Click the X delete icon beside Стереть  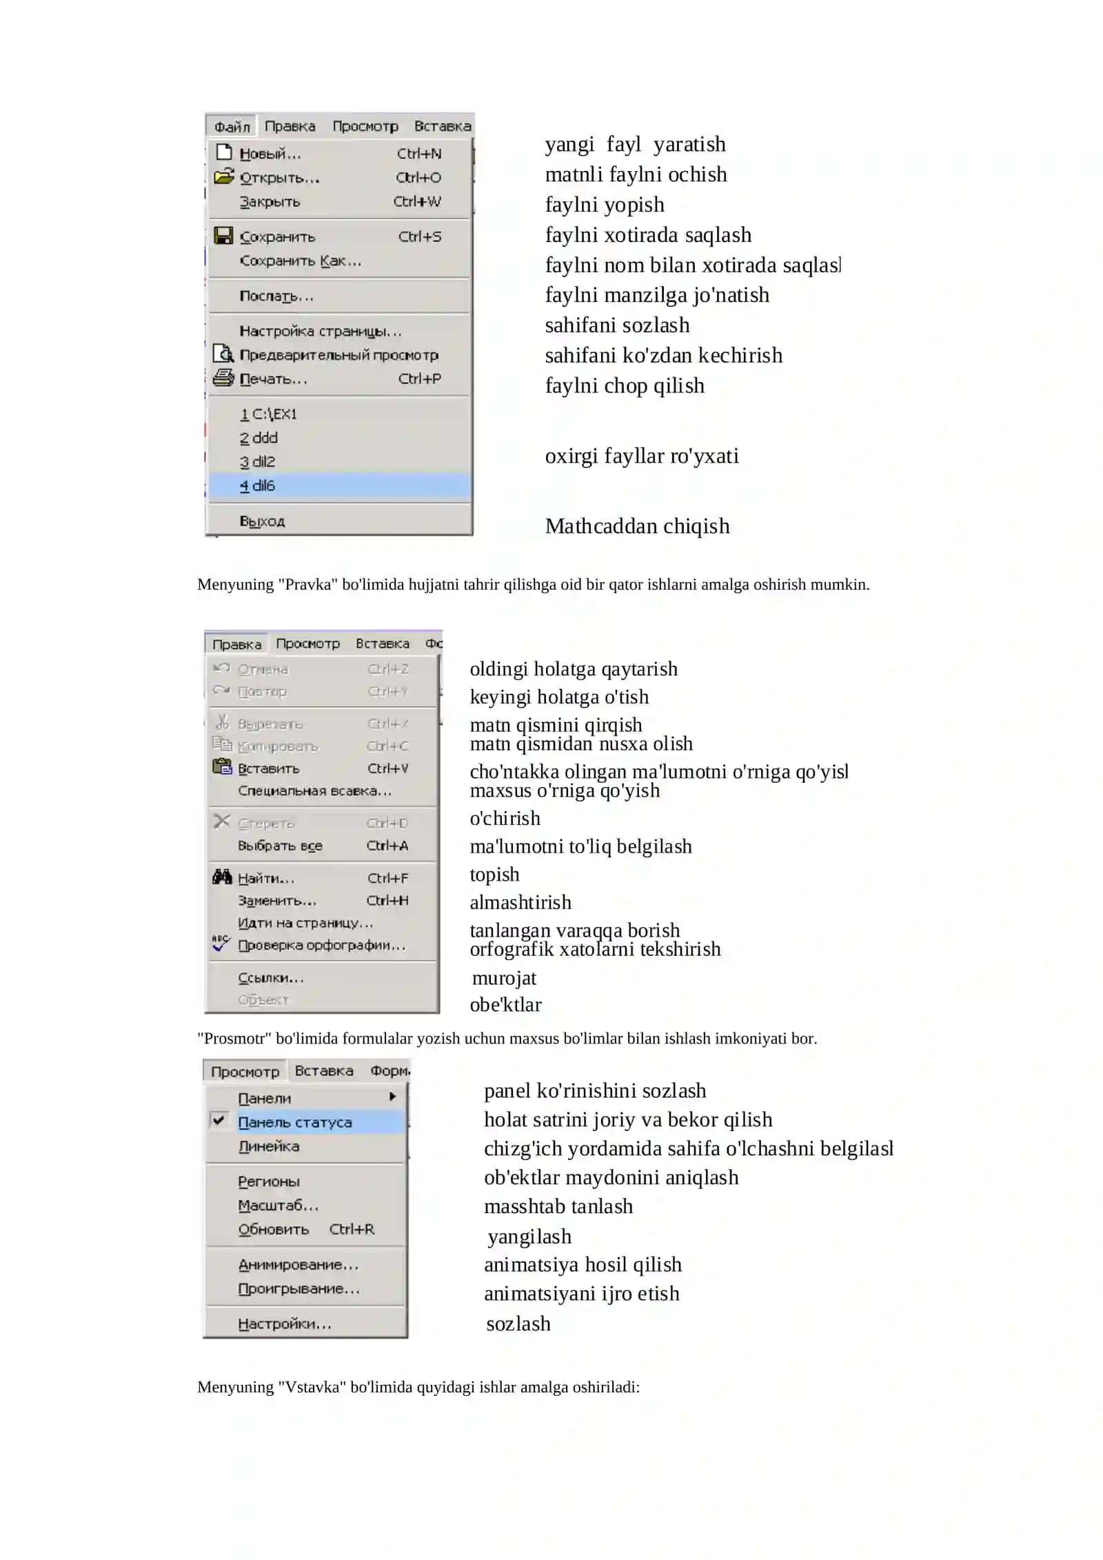click(222, 821)
